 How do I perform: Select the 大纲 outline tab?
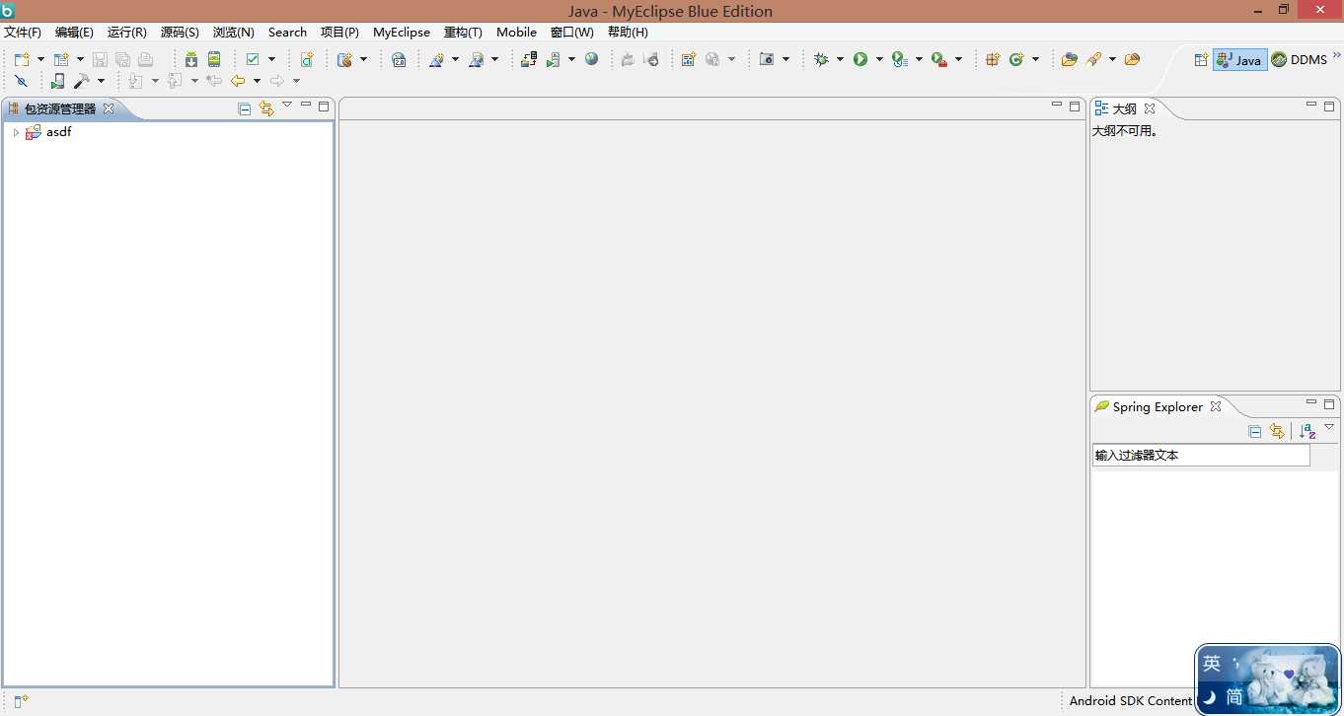pos(1124,108)
